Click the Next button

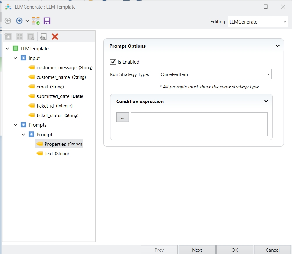tap(197, 250)
